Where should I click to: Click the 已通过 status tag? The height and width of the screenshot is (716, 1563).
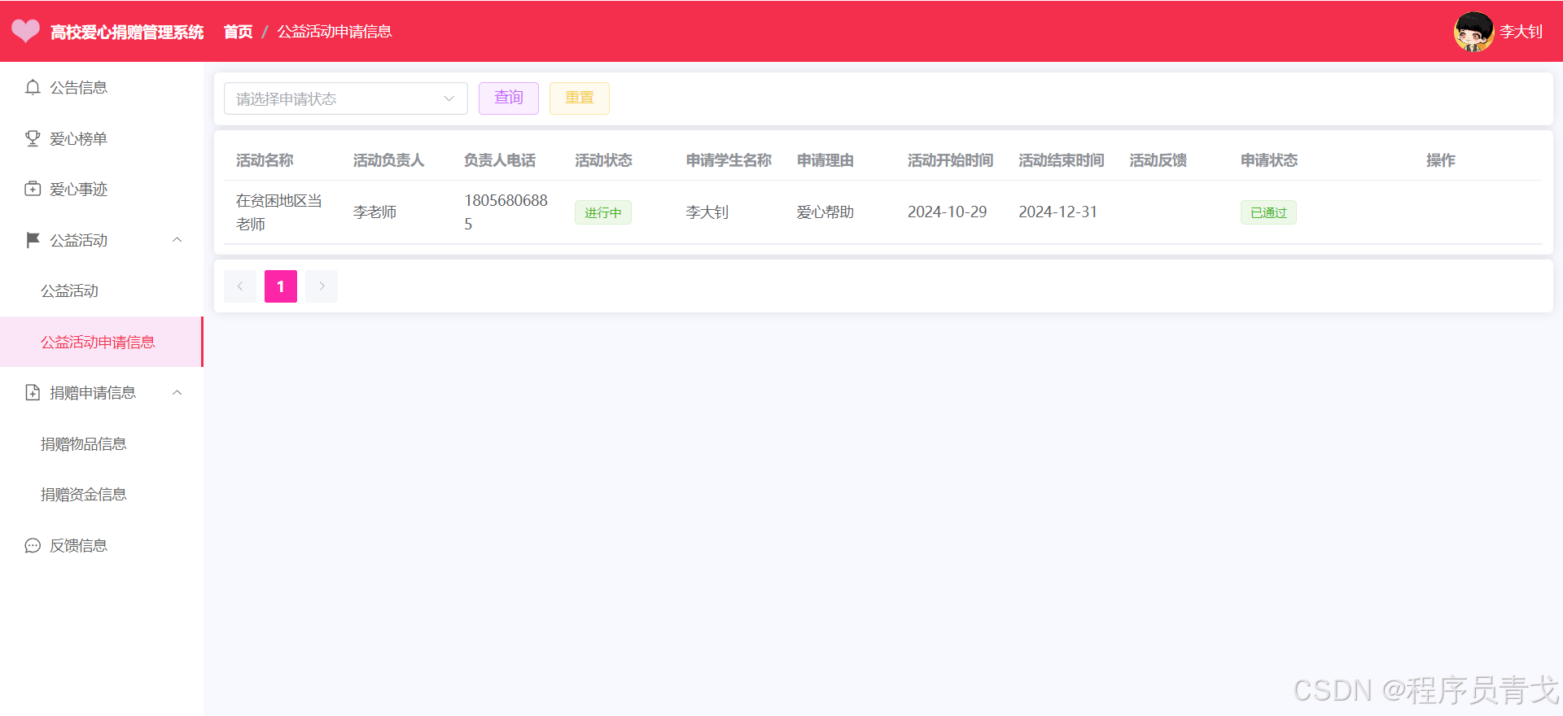[x=1268, y=212]
